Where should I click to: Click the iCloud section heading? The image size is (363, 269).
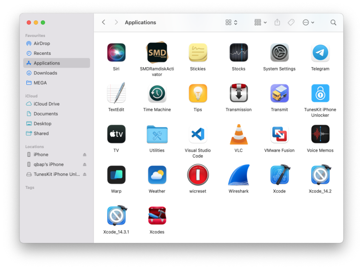31,96
